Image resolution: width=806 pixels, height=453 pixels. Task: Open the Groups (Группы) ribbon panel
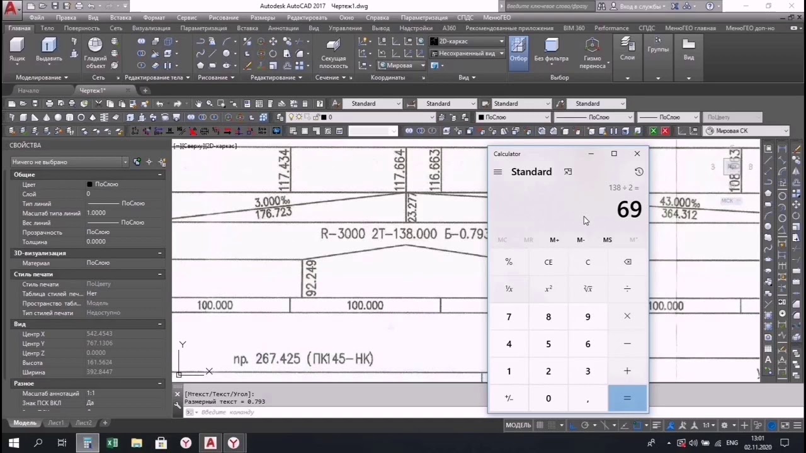(658, 58)
